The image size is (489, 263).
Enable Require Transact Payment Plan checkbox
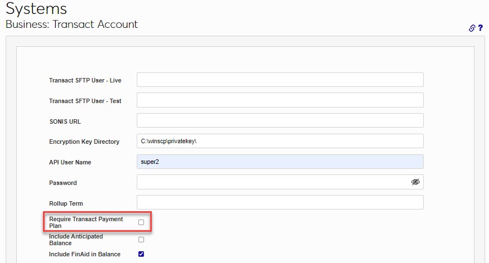[141, 222]
